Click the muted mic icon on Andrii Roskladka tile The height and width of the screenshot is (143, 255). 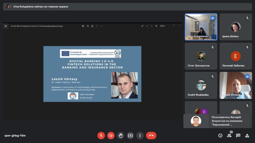coord(212,76)
